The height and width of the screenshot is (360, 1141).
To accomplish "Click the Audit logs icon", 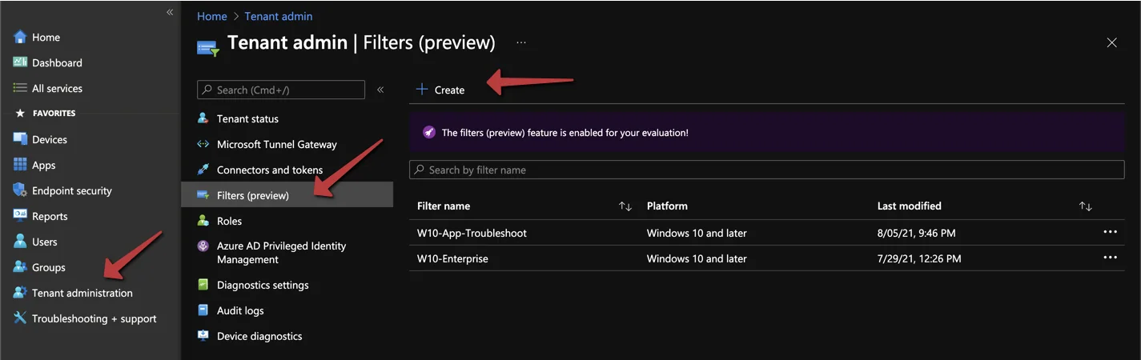I will [203, 310].
